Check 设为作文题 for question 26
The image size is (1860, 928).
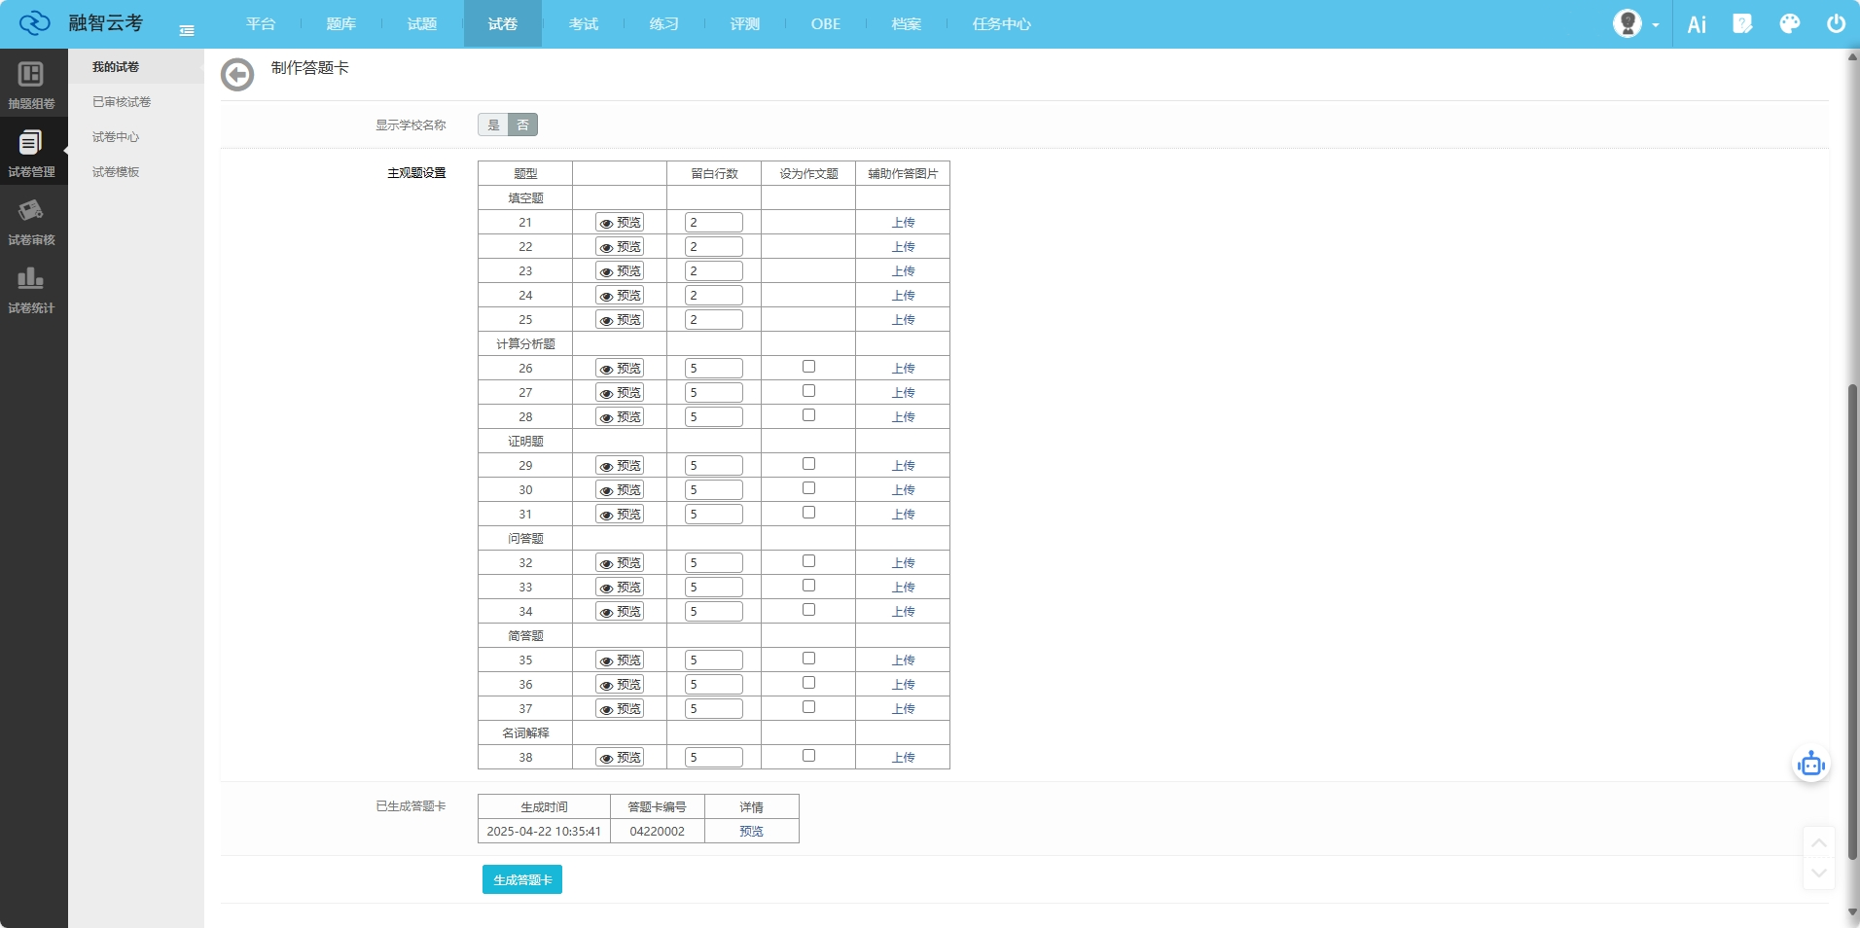coord(808,367)
